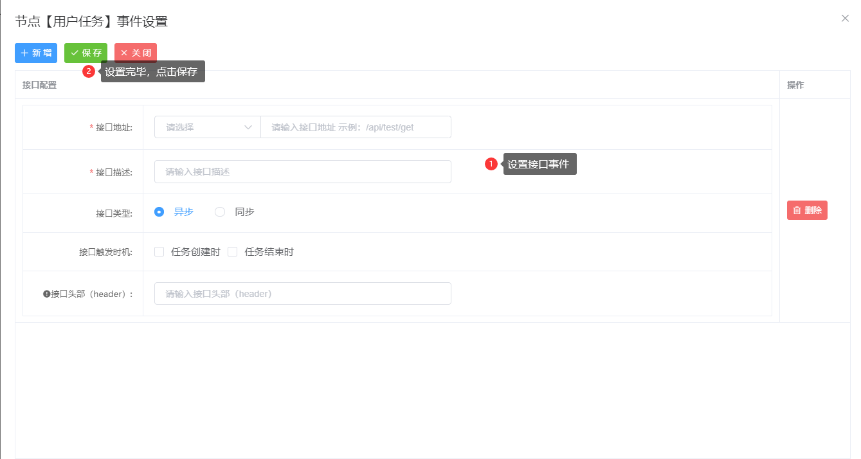The width and height of the screenshot is (861, 459).
Task: Click the 接口头部 (header) input field
Action: pos(302,294)
